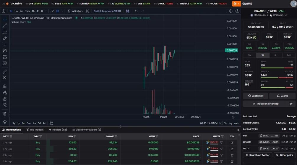297x165 pixels.
Task: Toggle fullscreen chart mode
Action: [x=128, y=11]
